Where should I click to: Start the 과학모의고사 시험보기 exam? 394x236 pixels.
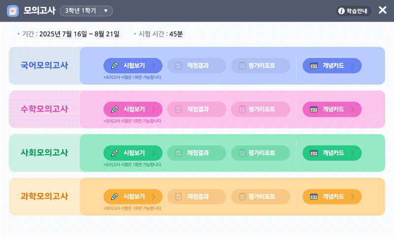pos(132,197)
